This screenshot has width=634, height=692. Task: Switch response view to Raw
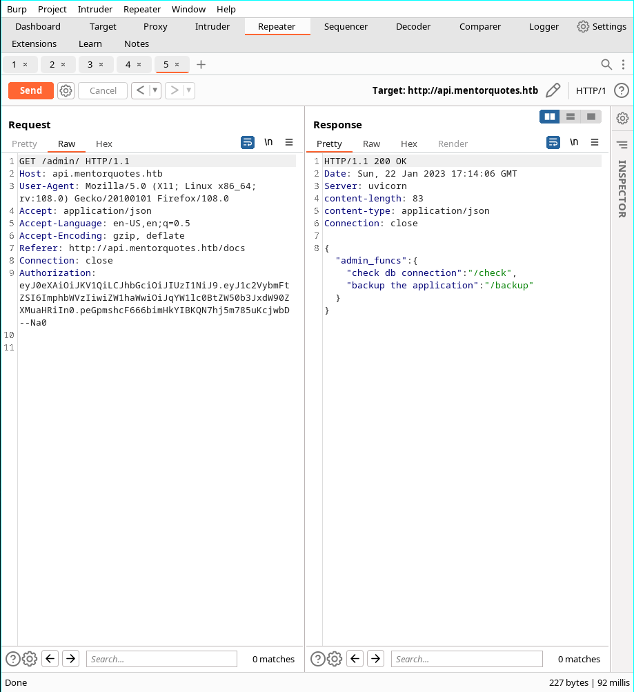click(x=371, y=144)
